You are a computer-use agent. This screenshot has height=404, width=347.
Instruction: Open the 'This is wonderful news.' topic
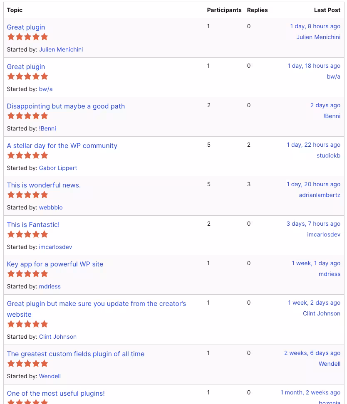[x=44, y=185]
